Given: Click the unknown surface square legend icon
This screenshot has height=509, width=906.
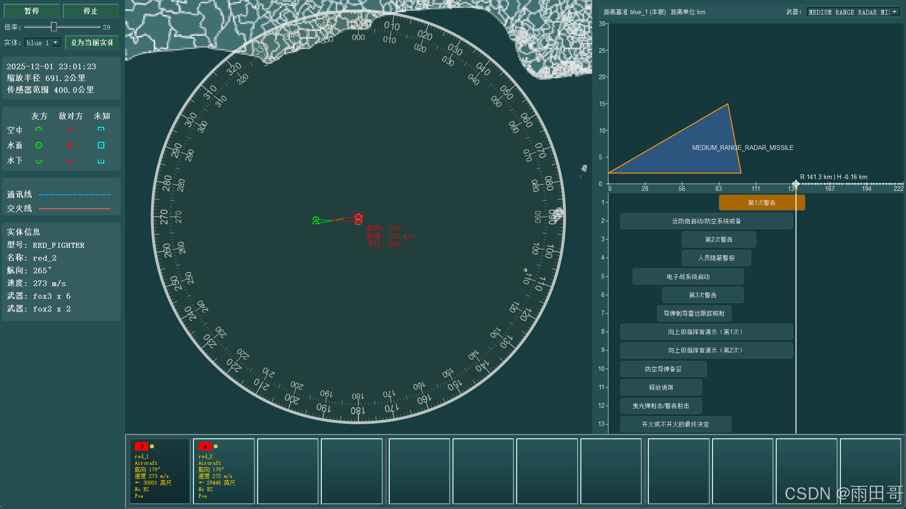Looking at the screenshot, I should pos(101,145).
